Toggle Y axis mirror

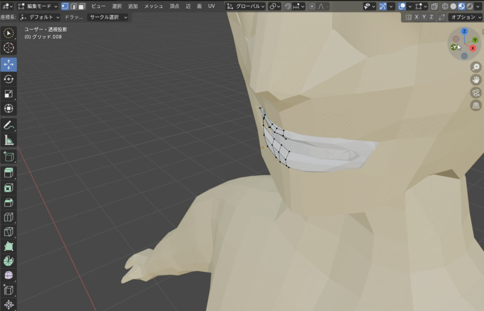click(424, 17)
